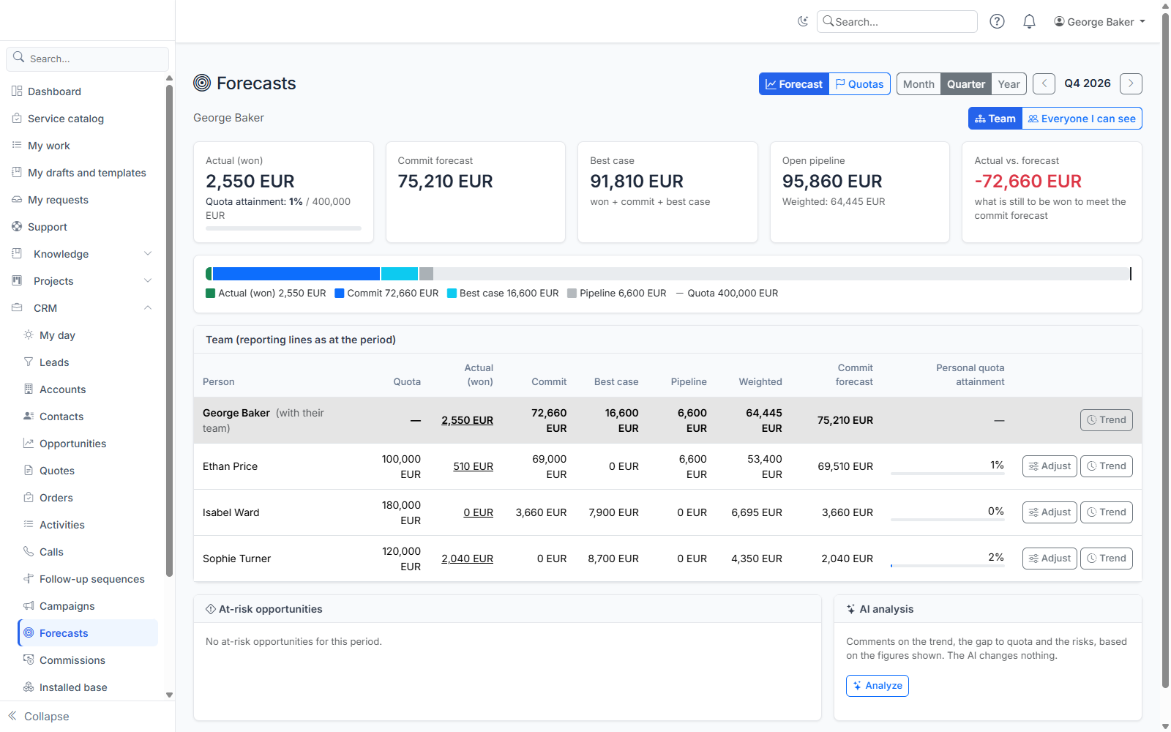This screenshot has height=732, width=1171.
Task: Select Year period toggle
Action: click(1009, 84)
